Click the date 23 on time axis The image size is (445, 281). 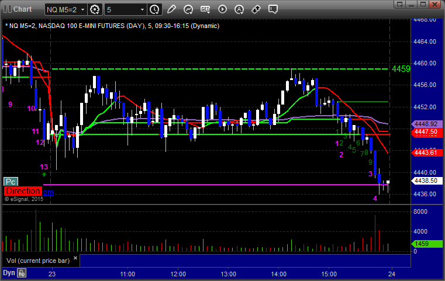52,274
